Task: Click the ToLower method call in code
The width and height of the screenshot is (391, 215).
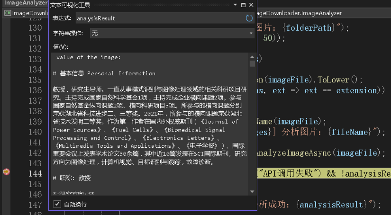Action: tap(334, 80)
